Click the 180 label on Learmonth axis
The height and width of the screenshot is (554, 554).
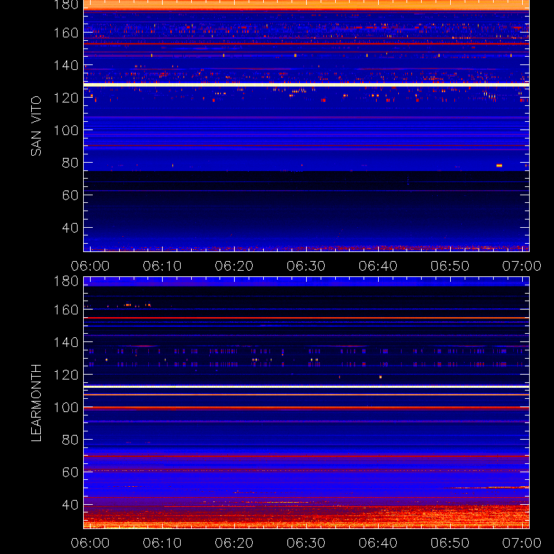pyautogui.click(x=66, y=281)
